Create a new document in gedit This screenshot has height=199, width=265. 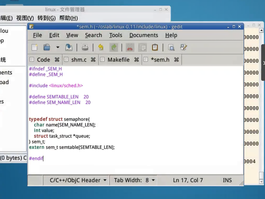[x=35, y=47]
